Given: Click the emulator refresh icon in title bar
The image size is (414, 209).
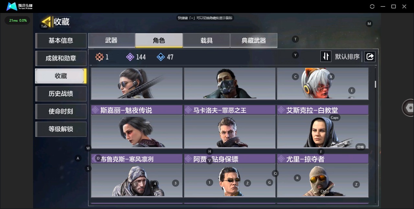Looking at the screenshot, I should click(x=372, y=6).
